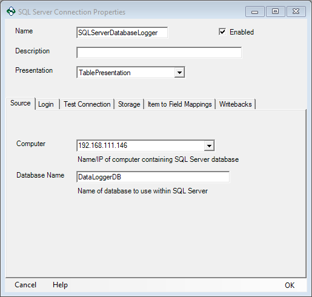Screen dimensions: 312x297
Task: Open the Test Connection tab
Action: (x=87, y=104)
